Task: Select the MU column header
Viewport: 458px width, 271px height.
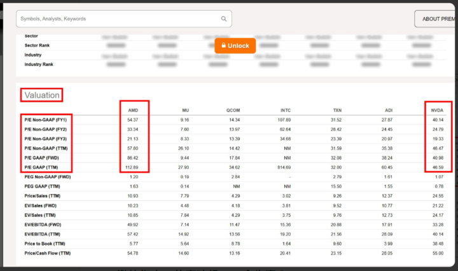Action: 186,110
